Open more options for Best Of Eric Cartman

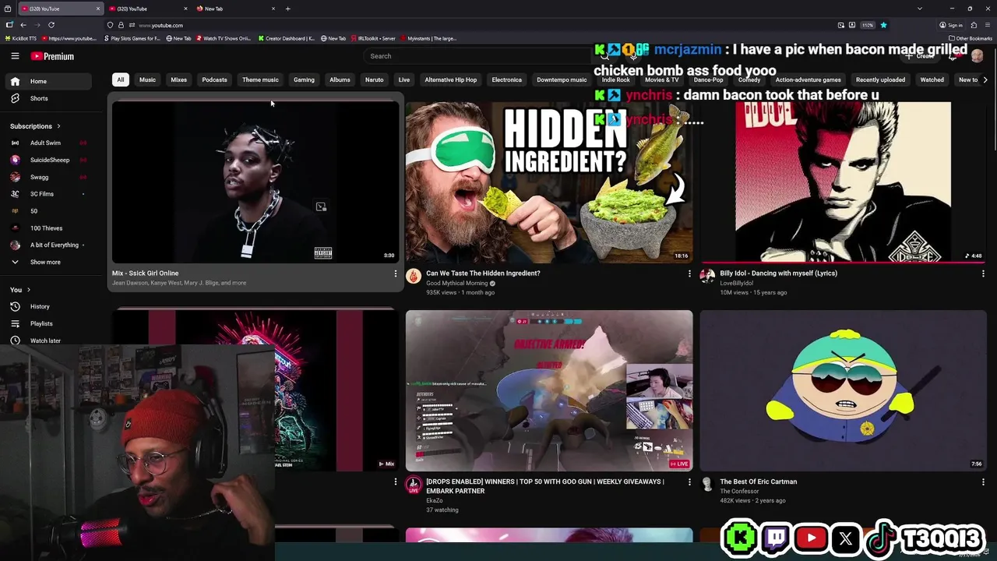tap(982, 482)
